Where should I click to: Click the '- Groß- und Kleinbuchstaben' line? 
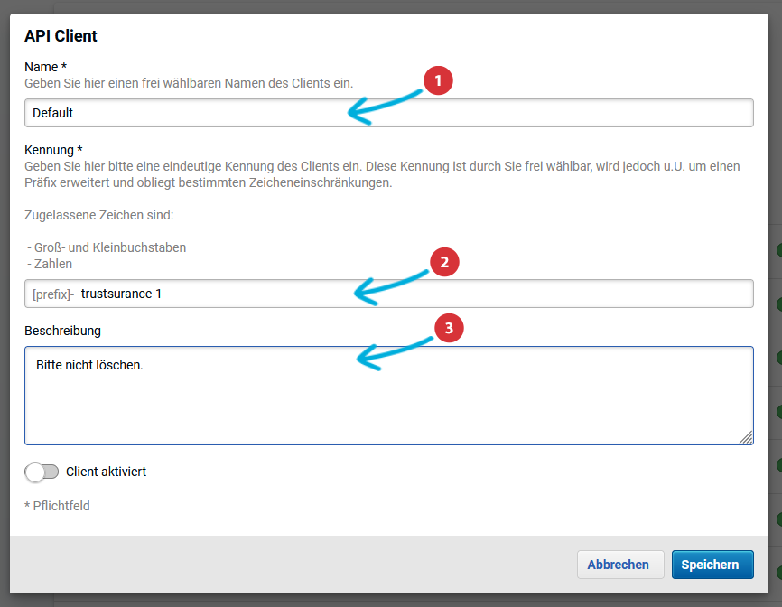(107, 247)
